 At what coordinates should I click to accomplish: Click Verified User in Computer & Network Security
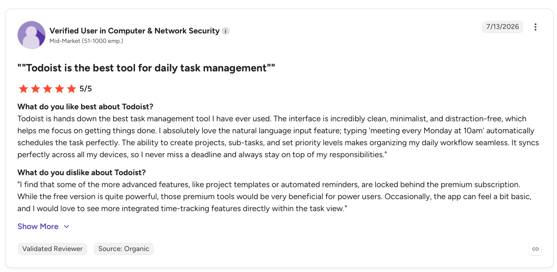tap(134, 31)
